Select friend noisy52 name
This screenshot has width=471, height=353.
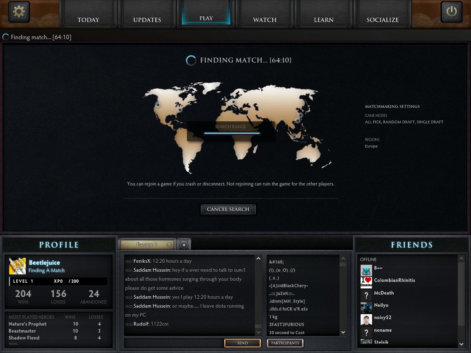(382, 317)
